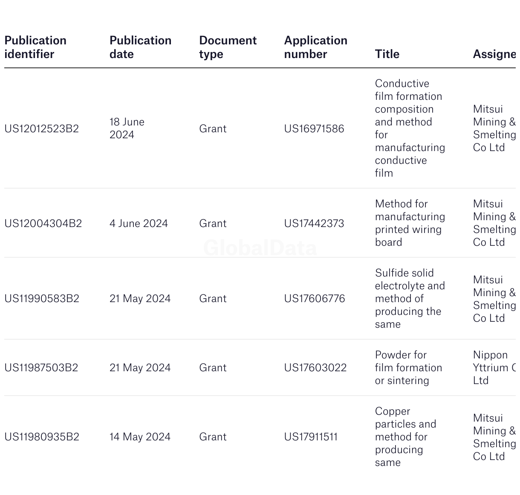
Task: Click the Nippon Yttrium assignee cell
Action: pos(494,368)
